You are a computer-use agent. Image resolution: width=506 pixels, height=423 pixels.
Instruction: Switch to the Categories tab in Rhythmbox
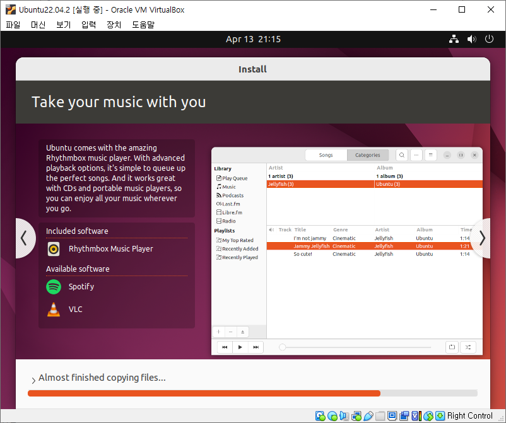click(x=368, y=155)
